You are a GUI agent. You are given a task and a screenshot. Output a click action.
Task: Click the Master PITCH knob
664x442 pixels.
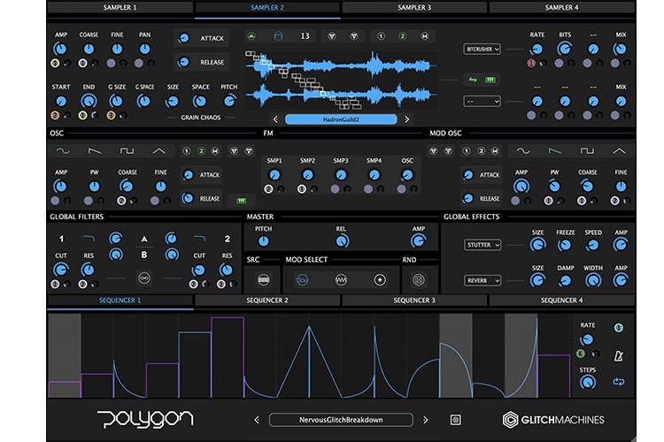(264, 241)
